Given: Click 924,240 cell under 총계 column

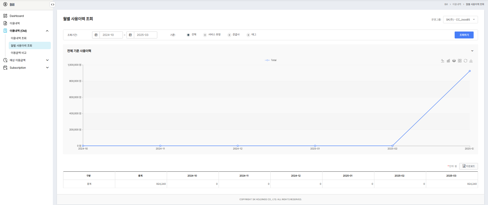Looking at the screenshot, I should pyautogui.click(x=141, y=184).
